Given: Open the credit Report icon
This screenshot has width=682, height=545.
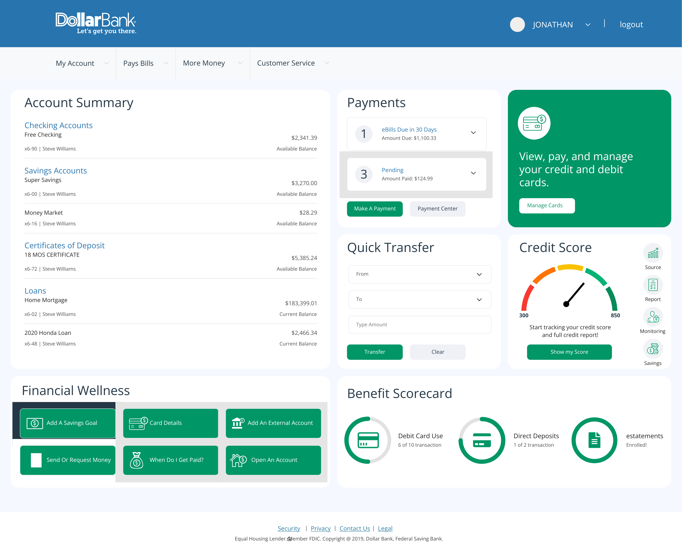Looking at the screenshot, I should click(x=653, y=285).
